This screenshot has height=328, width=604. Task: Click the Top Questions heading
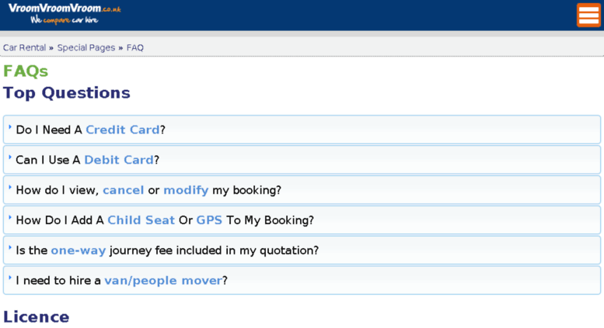(x=67, y=93)
